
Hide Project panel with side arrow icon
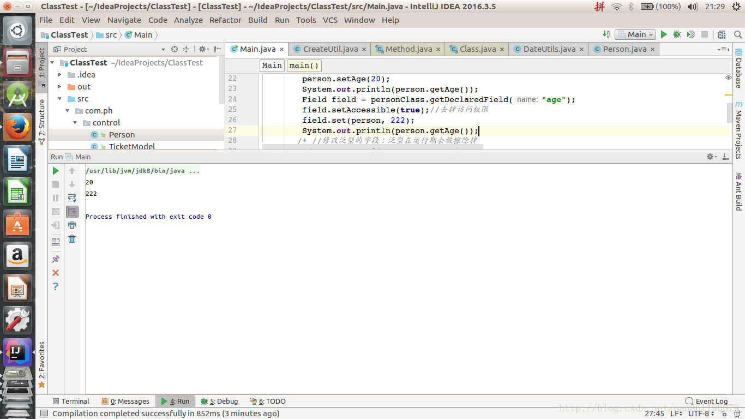click(x=217, y=49)
